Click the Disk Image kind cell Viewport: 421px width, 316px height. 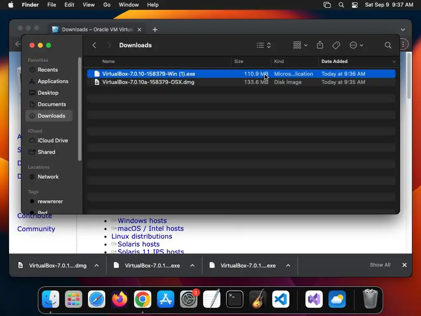287,82
